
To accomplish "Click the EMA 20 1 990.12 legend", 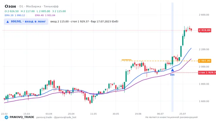I will click(x=15, y=15).
